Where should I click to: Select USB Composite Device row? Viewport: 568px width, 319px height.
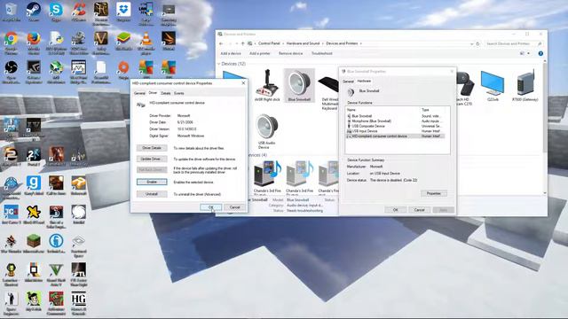click(x=395, y=126)
